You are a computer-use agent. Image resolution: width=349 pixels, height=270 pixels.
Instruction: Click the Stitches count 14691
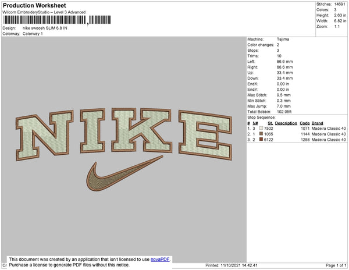coord(340,4)
